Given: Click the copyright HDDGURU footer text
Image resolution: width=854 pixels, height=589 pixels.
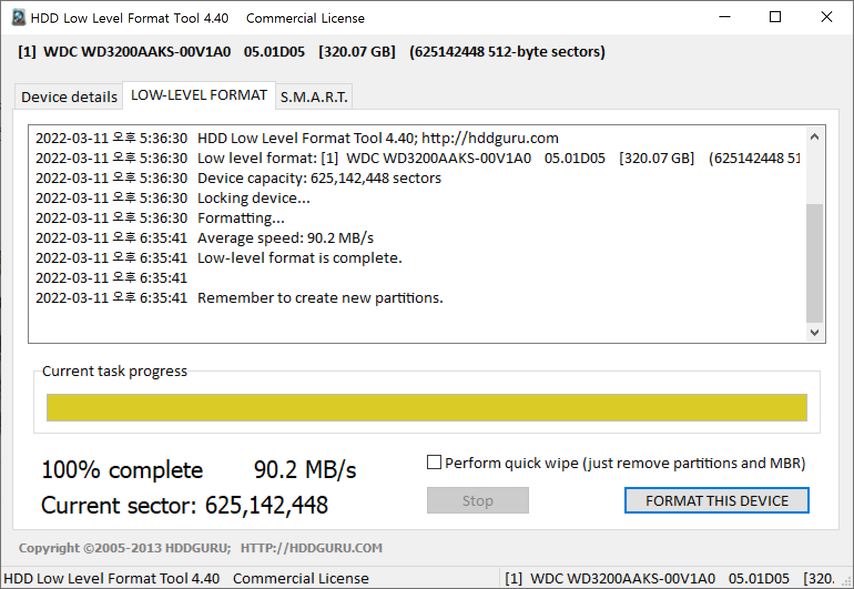Looking at the screenshot, I should pyautogui.click(x=201, y=548).
